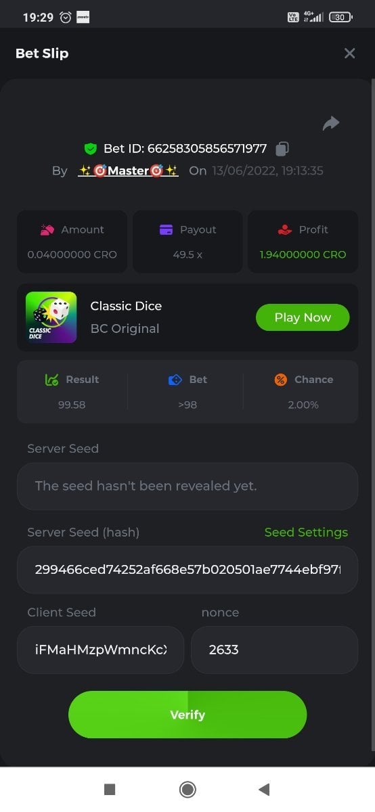The height and width of the screenshot is (812, 375).
Task: Copy the Bet ID with the copy icon
Action: 283,148
